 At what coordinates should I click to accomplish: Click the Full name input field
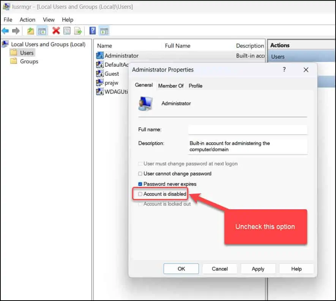click(248, 130)
